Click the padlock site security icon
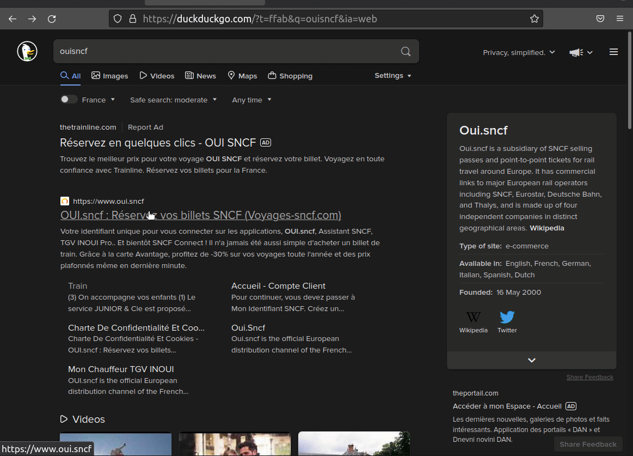Image resolution: width=633 pixels, height=456 pixels. [132, 19]
